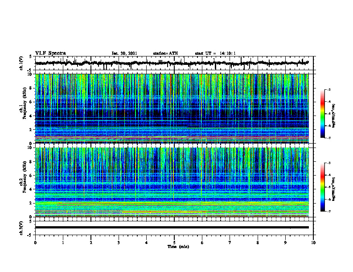Click time axis tick label "9"
This screenshot has width=353, height=272.
285,243
